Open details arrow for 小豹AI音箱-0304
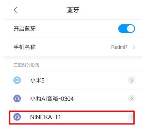The width and height of the screenshot is (148, 130). pyautogui.click(x=132, y=98)
